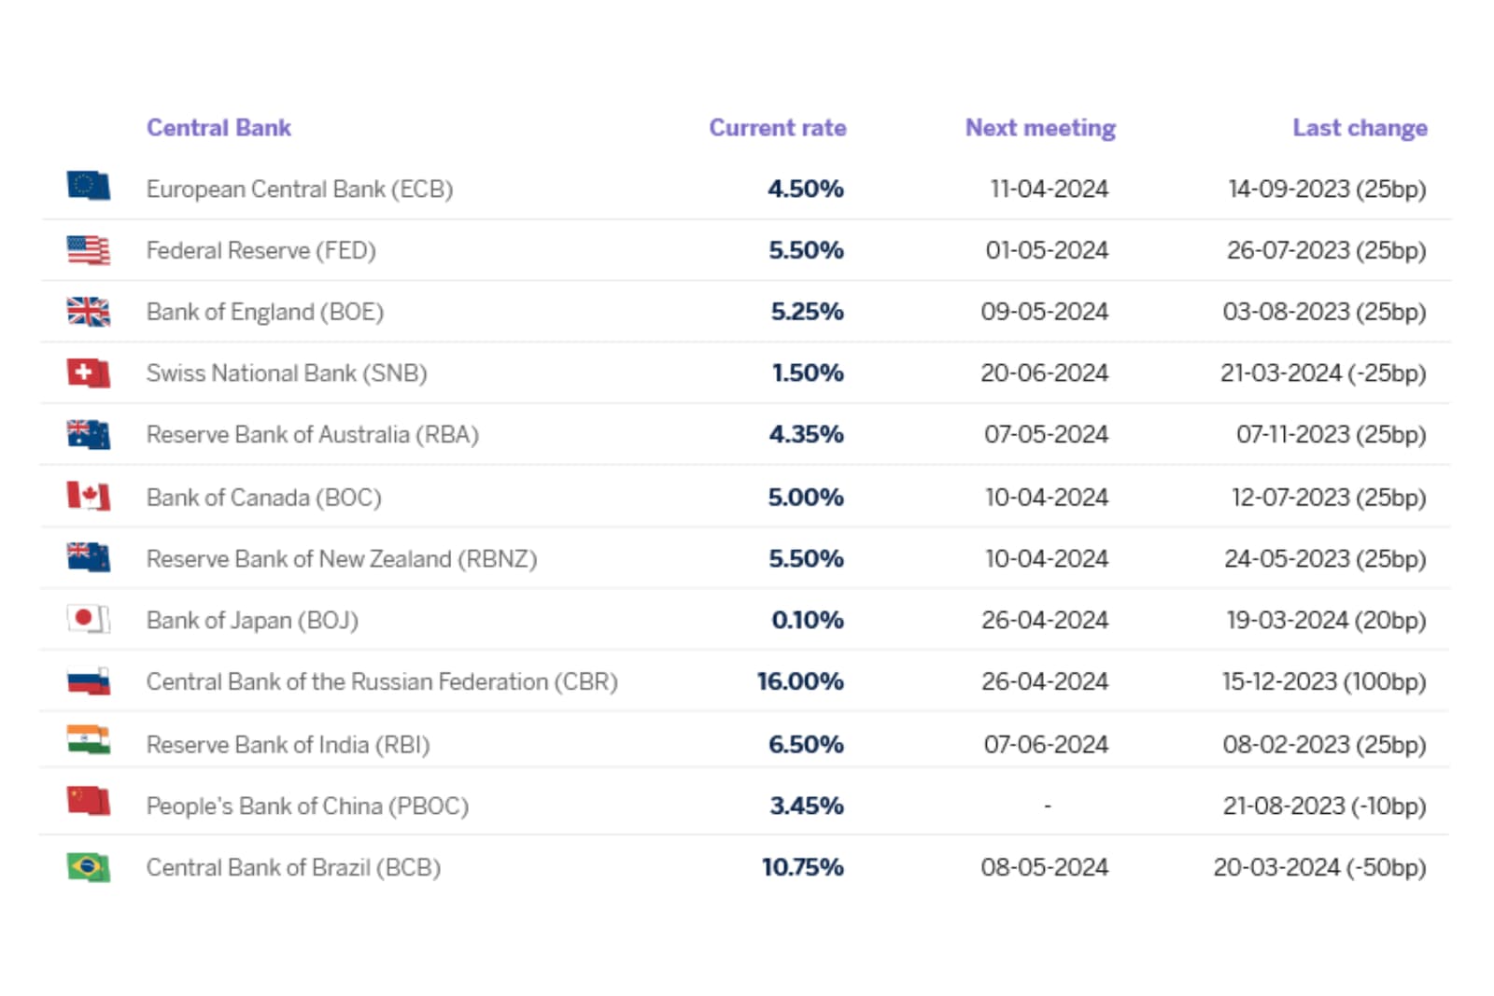
Task: Sort by the Current rate column header
Action: (779, 128)
